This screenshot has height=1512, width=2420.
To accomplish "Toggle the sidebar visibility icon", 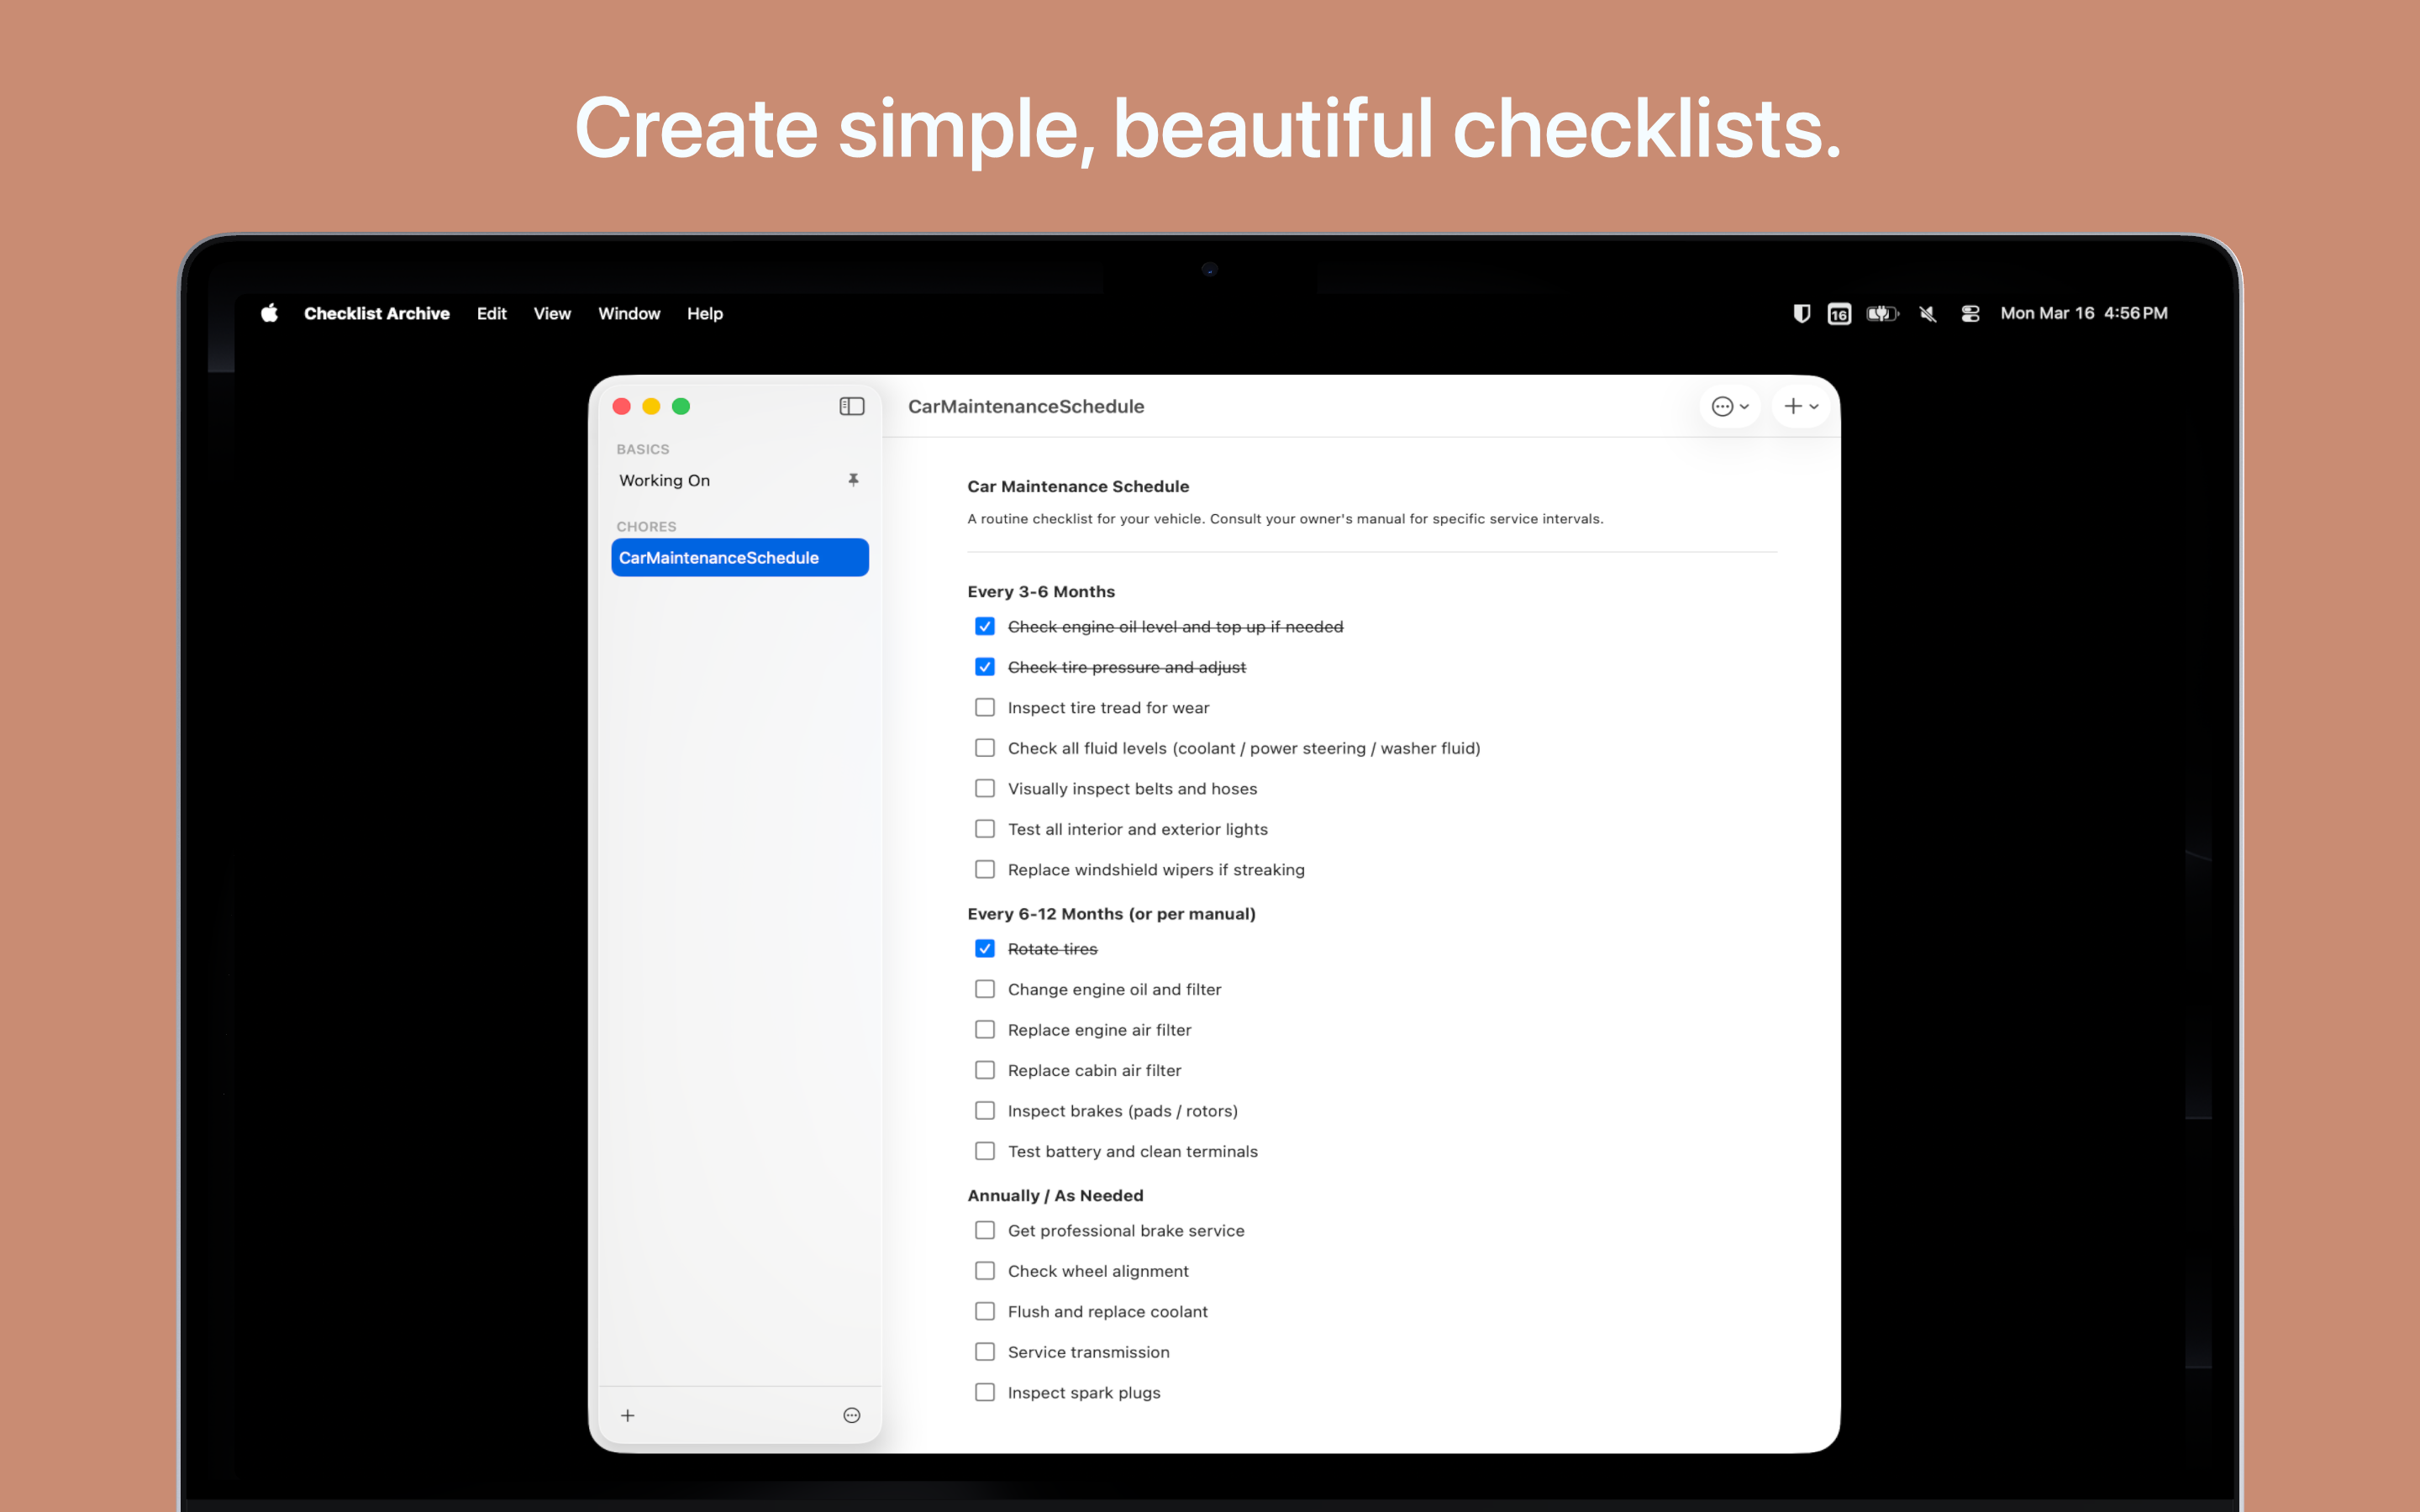I will pyautogui.click(x=851, y=406).
